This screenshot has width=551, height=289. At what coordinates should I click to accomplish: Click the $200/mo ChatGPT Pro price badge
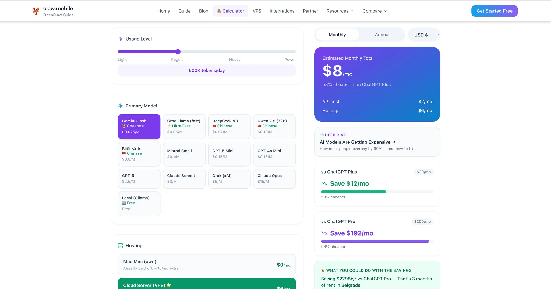(x=422, y=222)
